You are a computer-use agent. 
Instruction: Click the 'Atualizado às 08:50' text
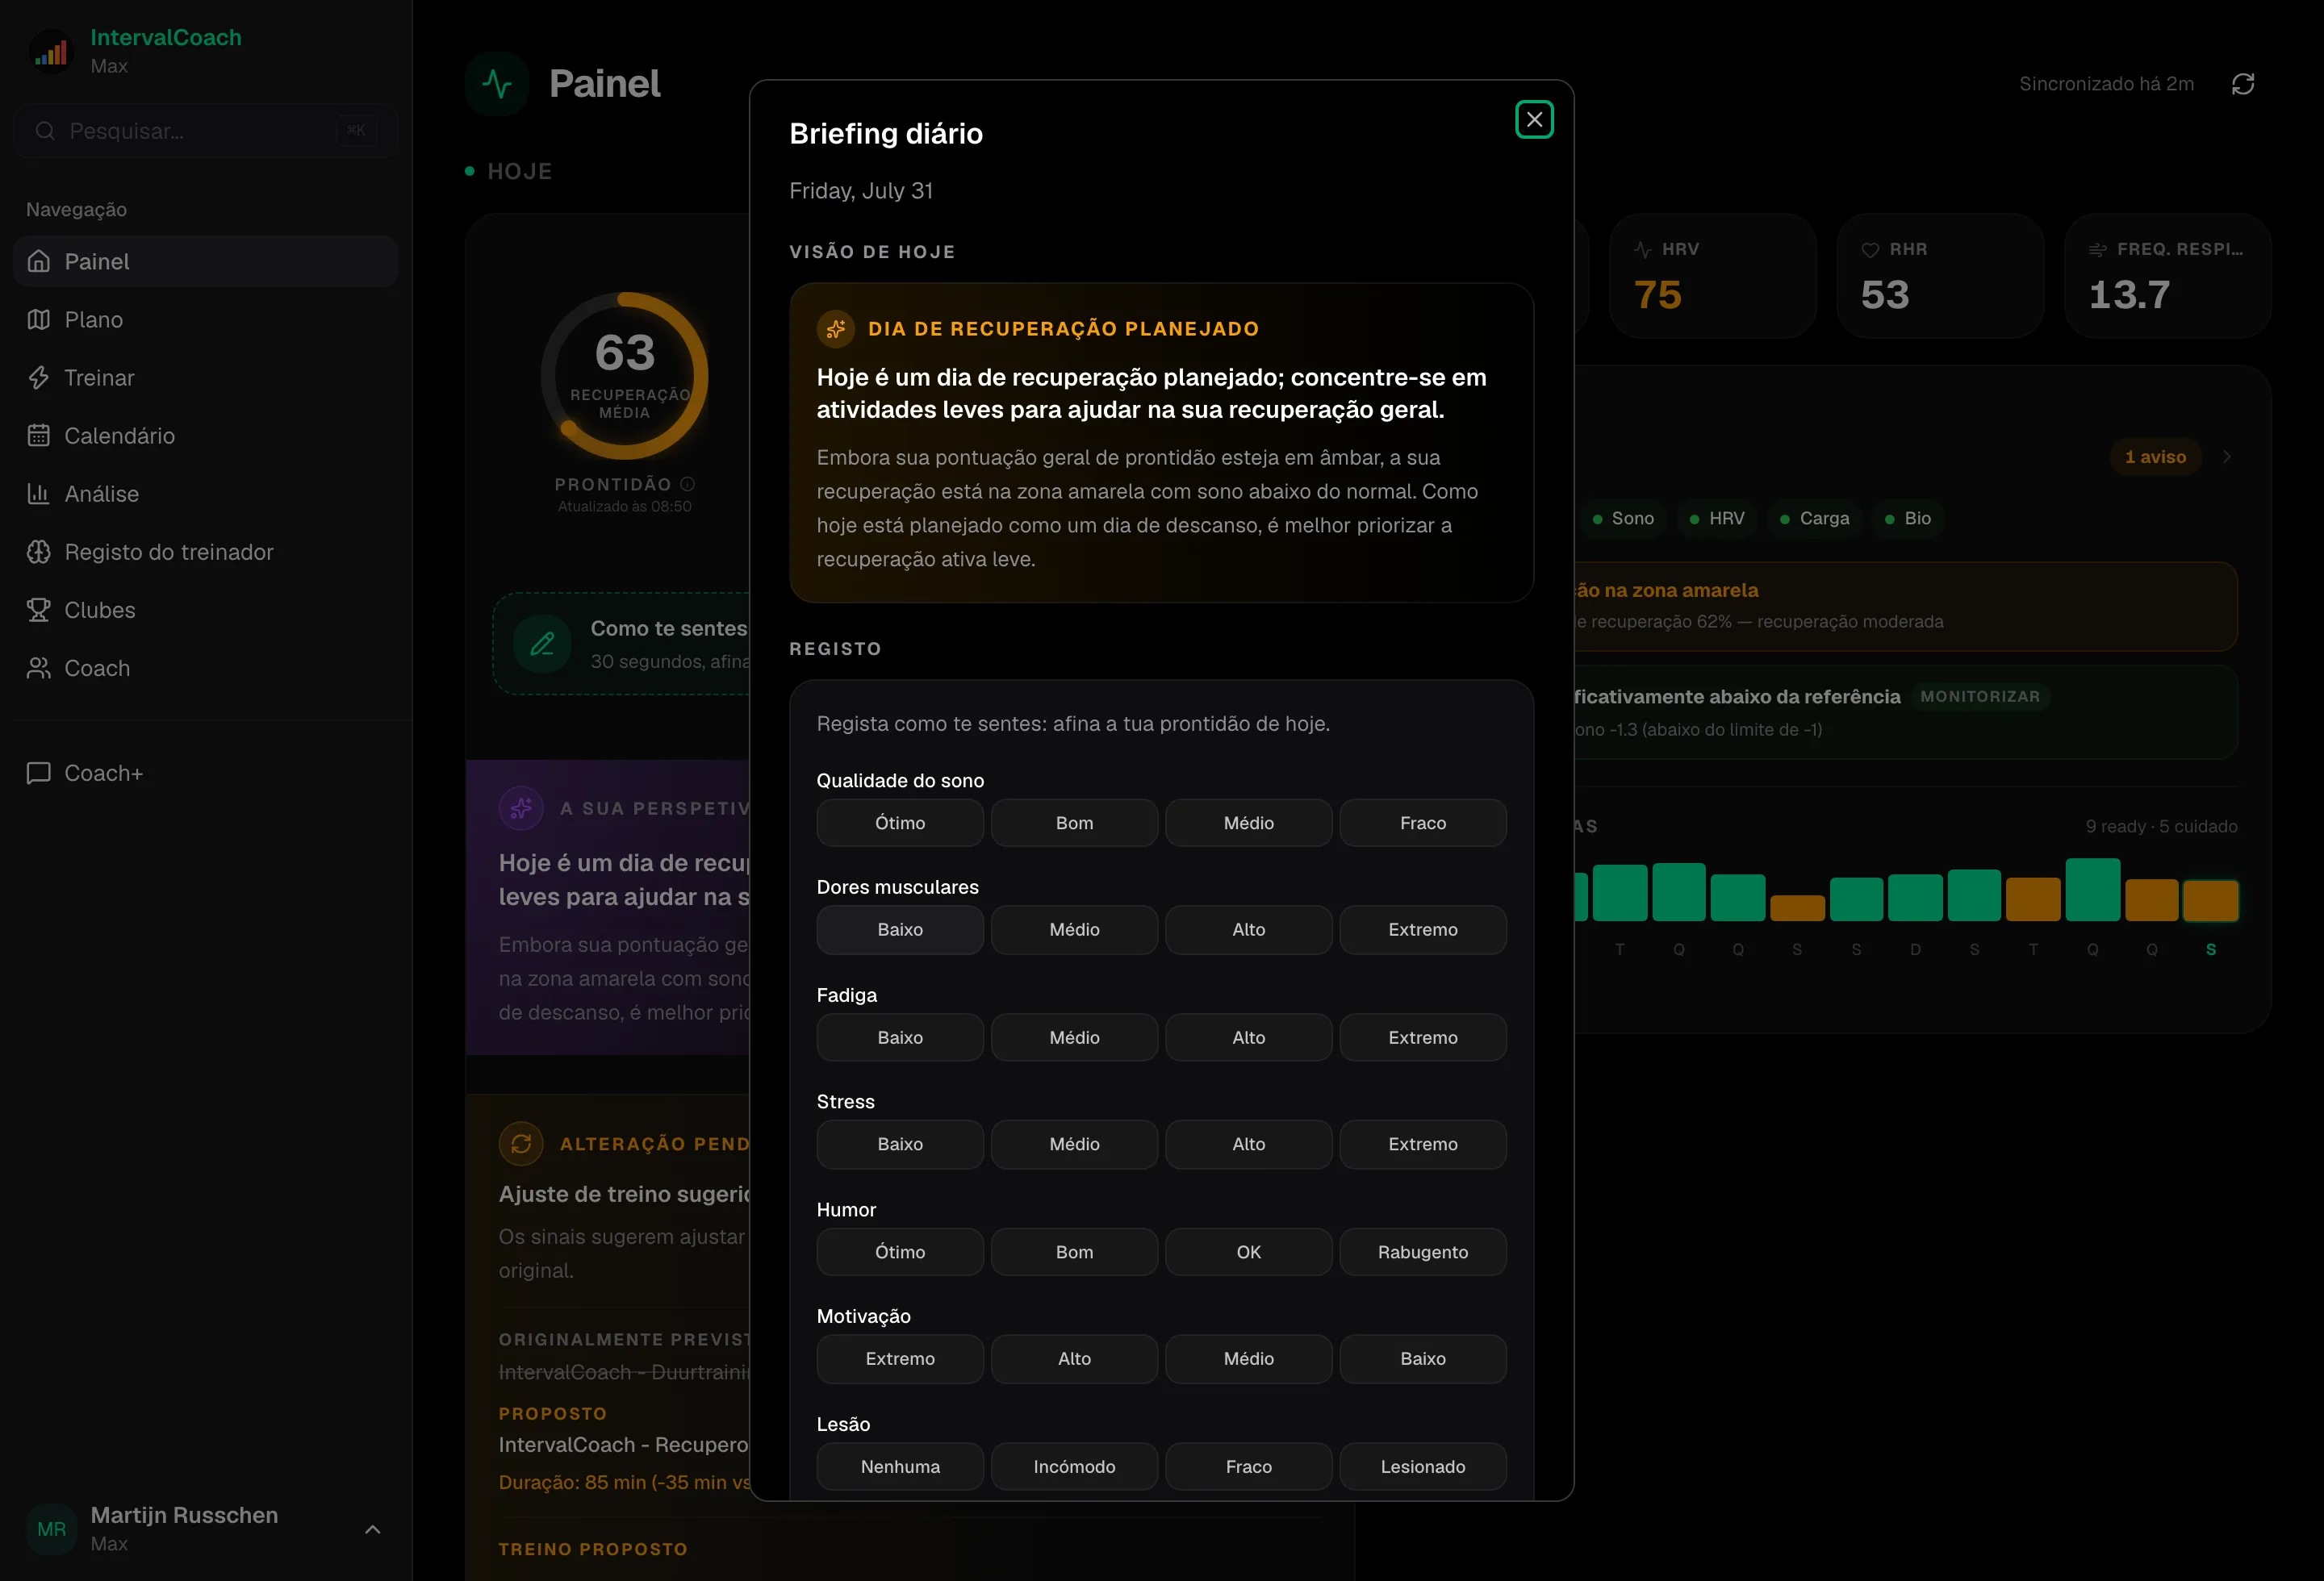coord(625,507)
